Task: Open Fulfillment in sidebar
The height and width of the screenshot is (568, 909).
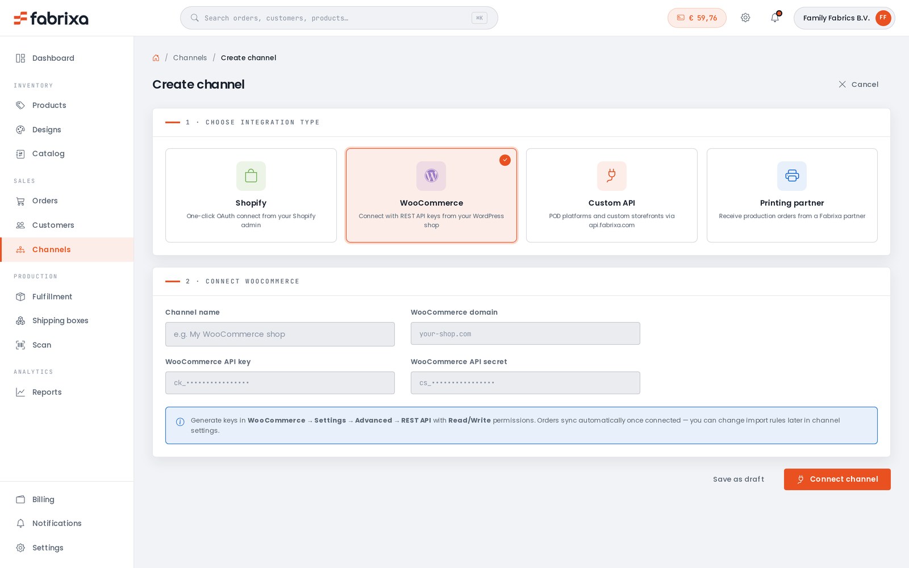Action: (x=67, y=296)
